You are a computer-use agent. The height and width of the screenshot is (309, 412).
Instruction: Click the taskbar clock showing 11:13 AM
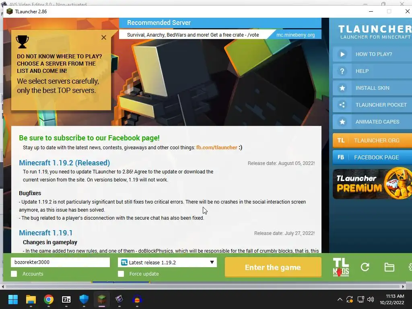click(392, 299)
